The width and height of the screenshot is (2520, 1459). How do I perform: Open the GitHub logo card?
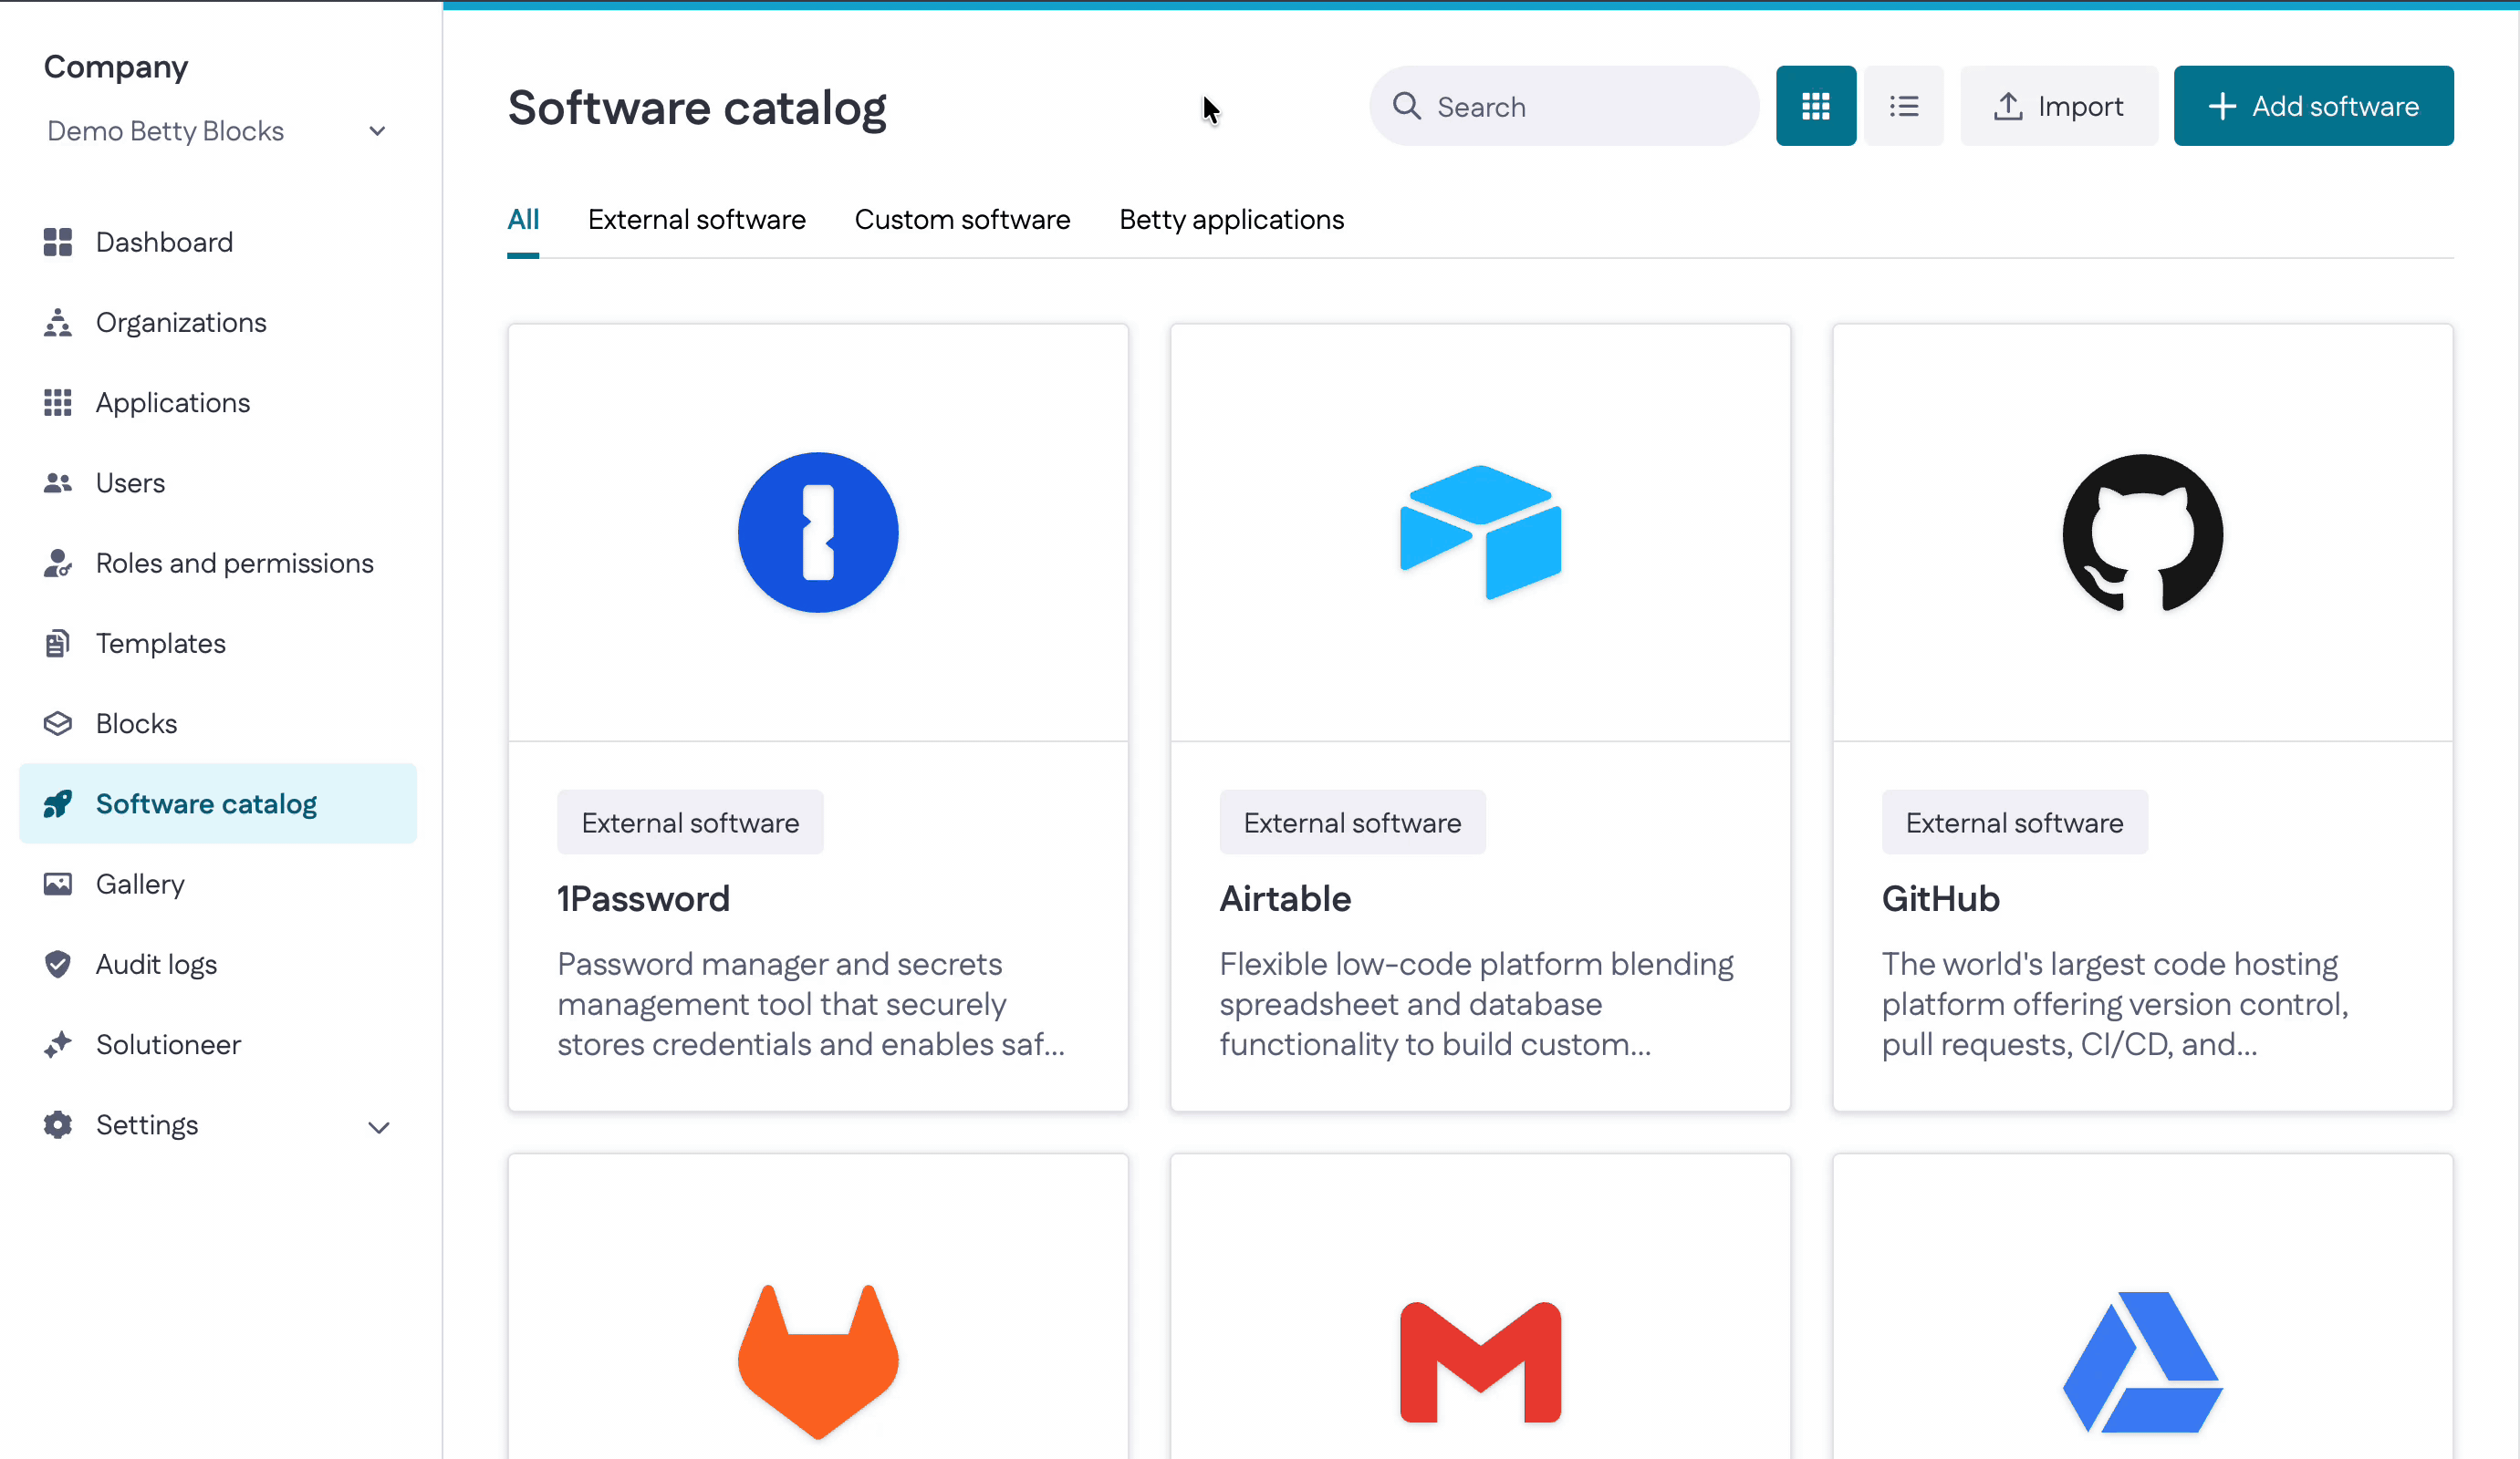point(2143,533)
